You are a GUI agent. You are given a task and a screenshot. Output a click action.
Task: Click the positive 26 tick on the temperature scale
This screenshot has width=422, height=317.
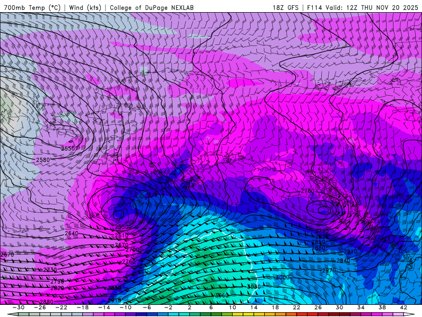318,307
